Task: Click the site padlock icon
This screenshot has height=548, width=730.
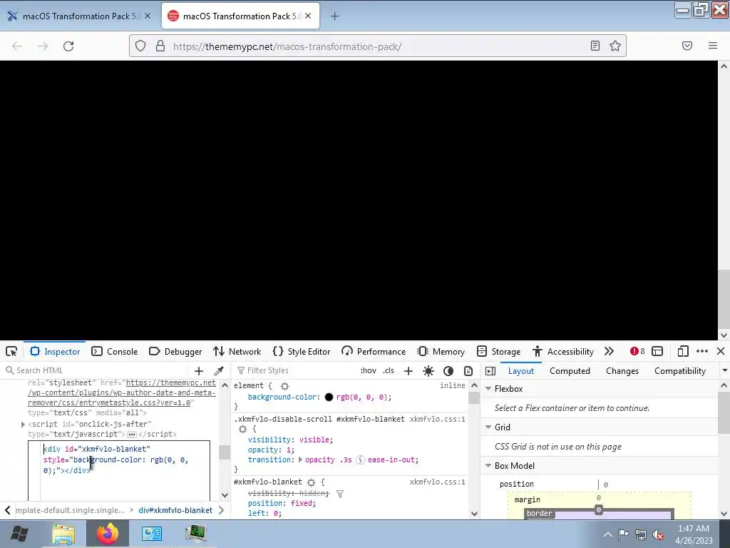Action: [x=160, y=46]
